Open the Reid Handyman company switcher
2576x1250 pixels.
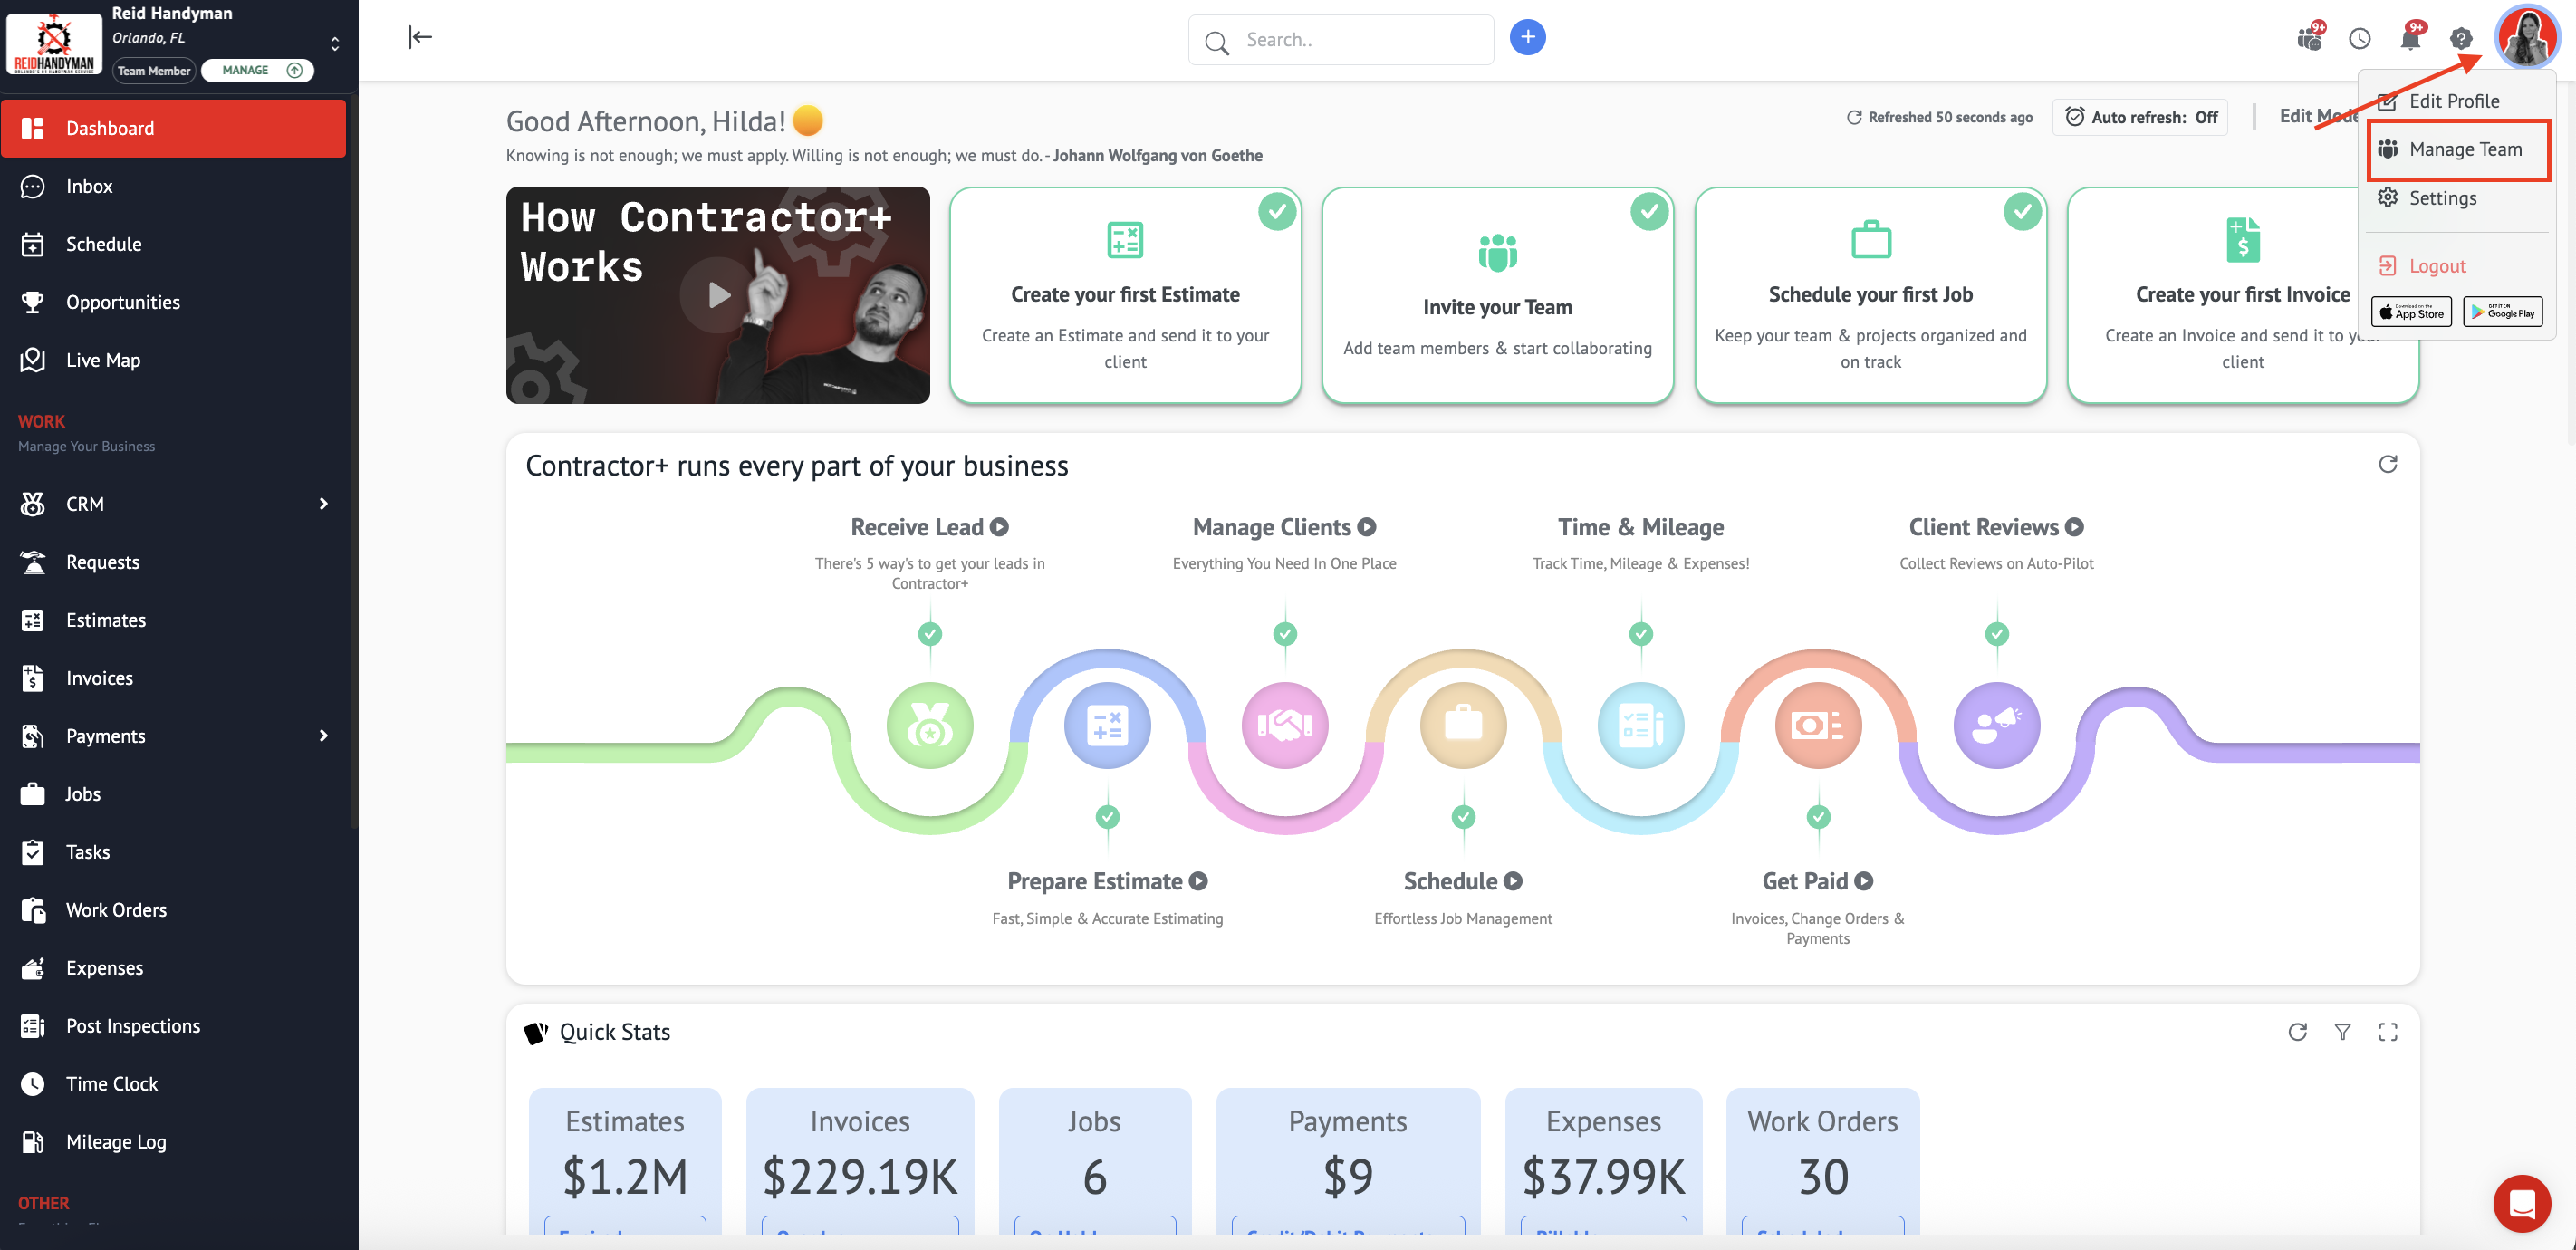[x=335, y=43]
